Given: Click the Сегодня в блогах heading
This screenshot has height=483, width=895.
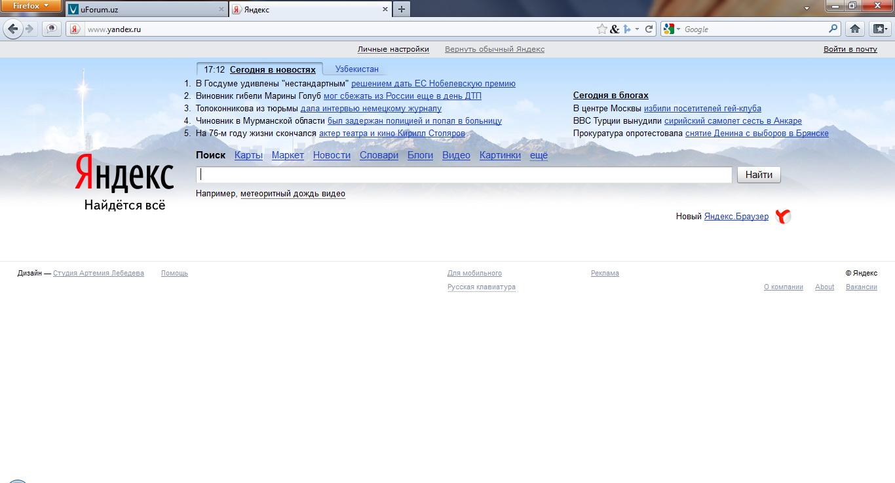Looking at the screenshot, I should 611,96.
